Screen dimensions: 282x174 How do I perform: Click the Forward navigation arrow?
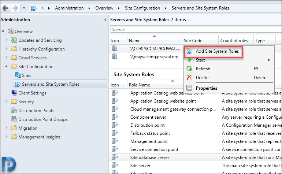coord(15,8)
